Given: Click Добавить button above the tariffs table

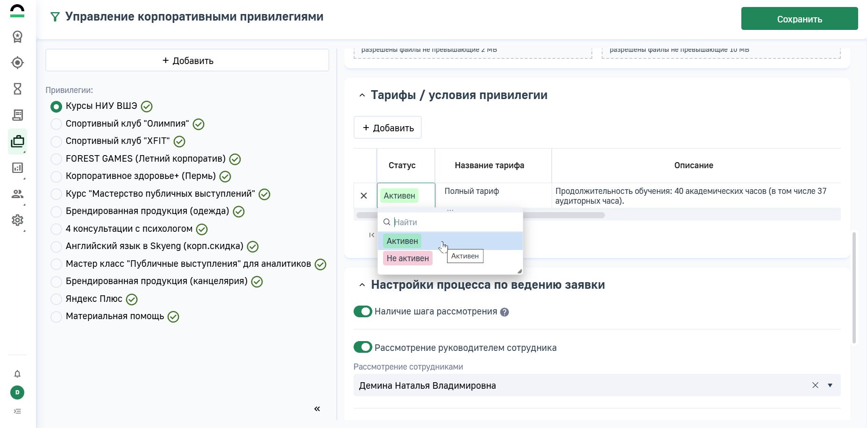Looking at the screenshot, I should coord(388,128).
